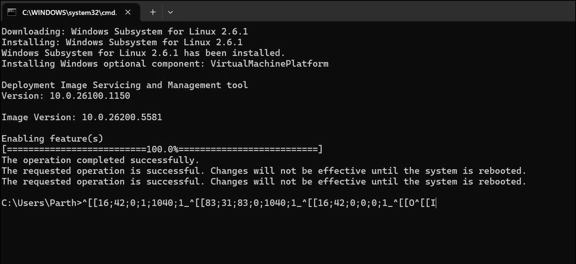Click 'The operation completed successfully' line
Screen dimensions: 576x264
point(100,160)
